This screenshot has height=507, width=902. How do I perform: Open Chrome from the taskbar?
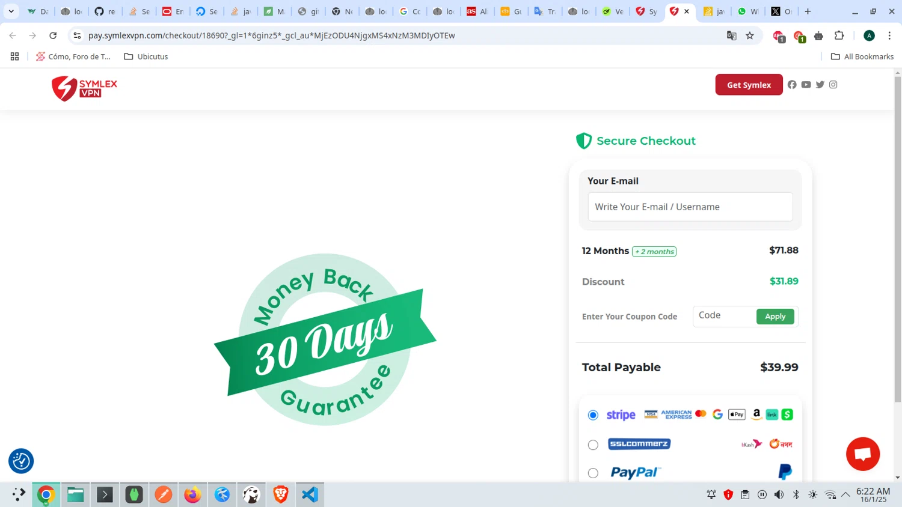click(x=46, y=494)
